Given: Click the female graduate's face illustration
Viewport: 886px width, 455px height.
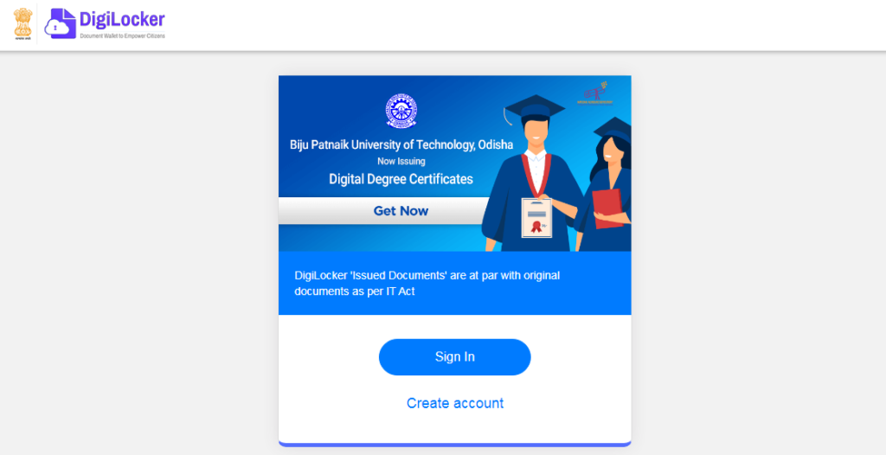Looking at the screenshot, I should click(611, 151).
